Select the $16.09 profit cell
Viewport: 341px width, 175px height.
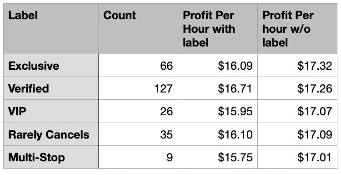pos(218,65)
